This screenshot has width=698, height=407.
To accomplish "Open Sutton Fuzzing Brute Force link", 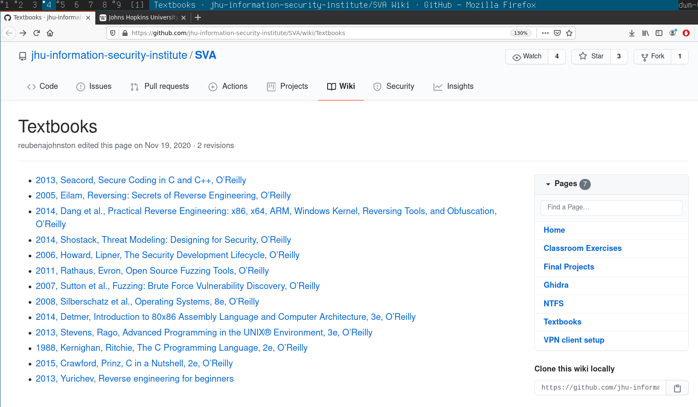I will tap(178, 286).
